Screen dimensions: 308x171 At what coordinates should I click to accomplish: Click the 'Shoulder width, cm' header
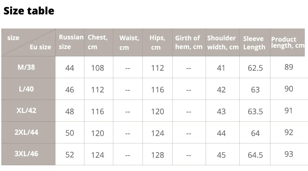[x=223, y=42]
